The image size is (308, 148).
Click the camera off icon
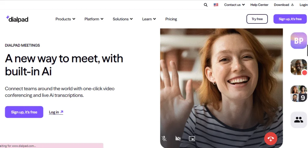[x=178, y=139]
